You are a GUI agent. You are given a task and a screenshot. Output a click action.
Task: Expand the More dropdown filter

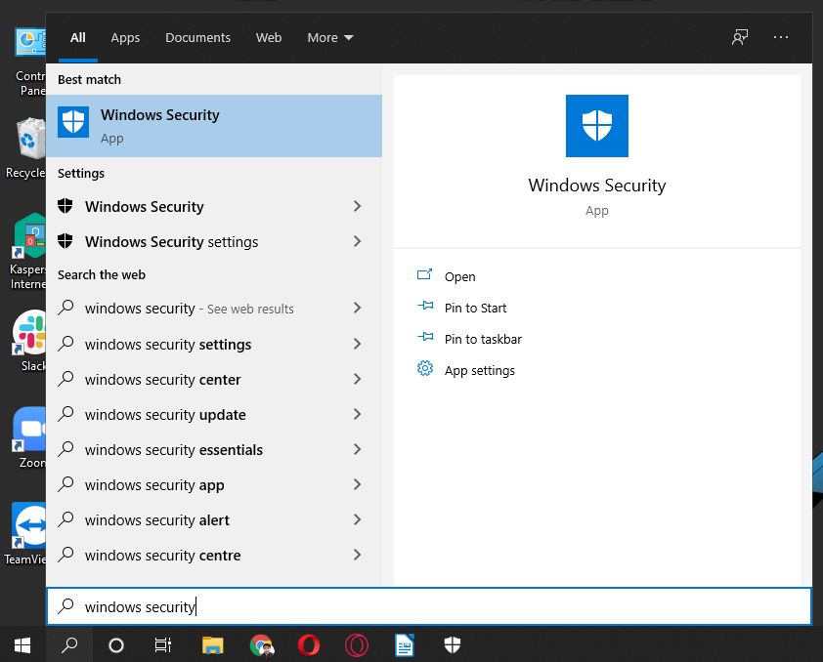pyautogui.click(x=329, y=37)
